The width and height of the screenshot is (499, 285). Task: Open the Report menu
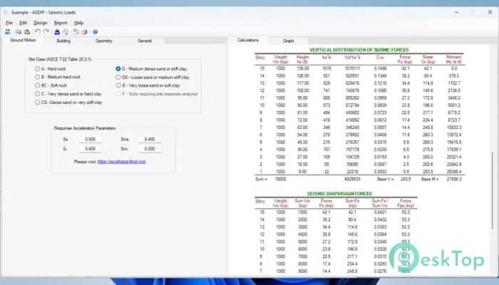point(61,23)
